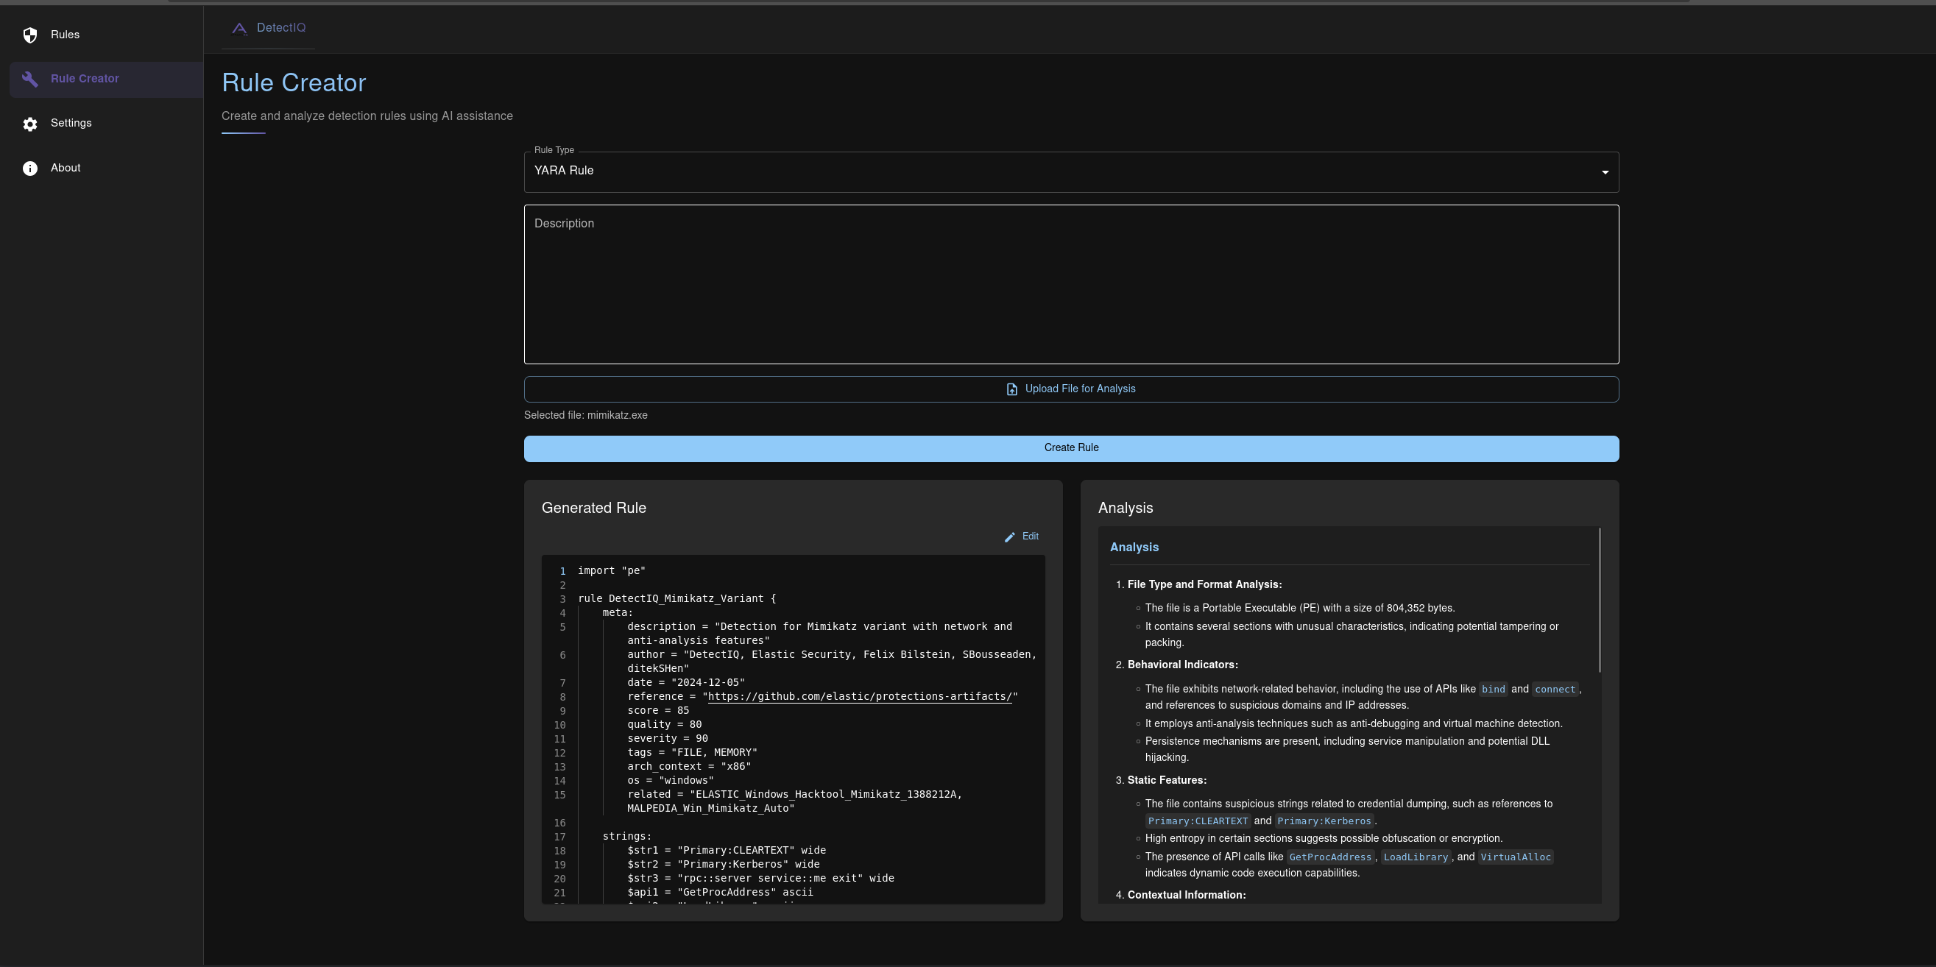Open Settings panel
This screenshot has width=1936, height=967.
71,124
